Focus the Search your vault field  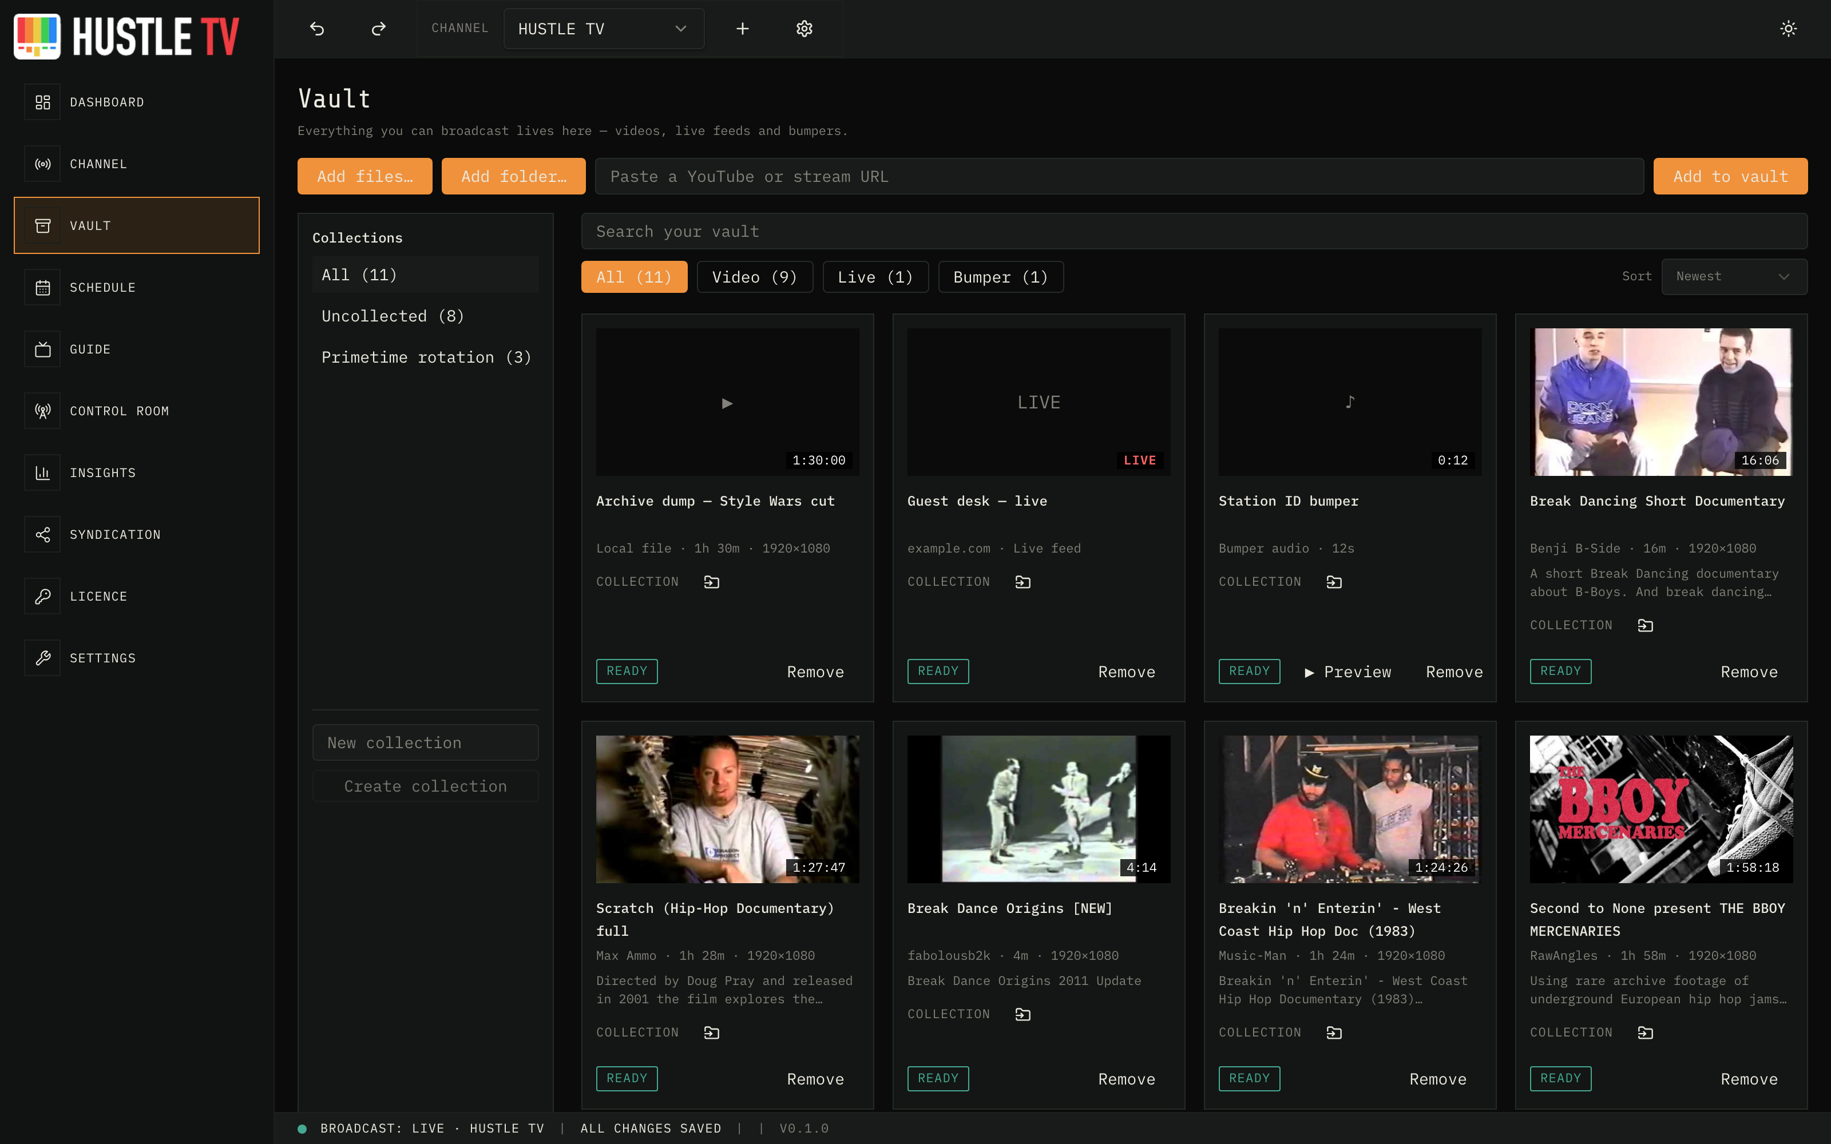(1194, 232)
